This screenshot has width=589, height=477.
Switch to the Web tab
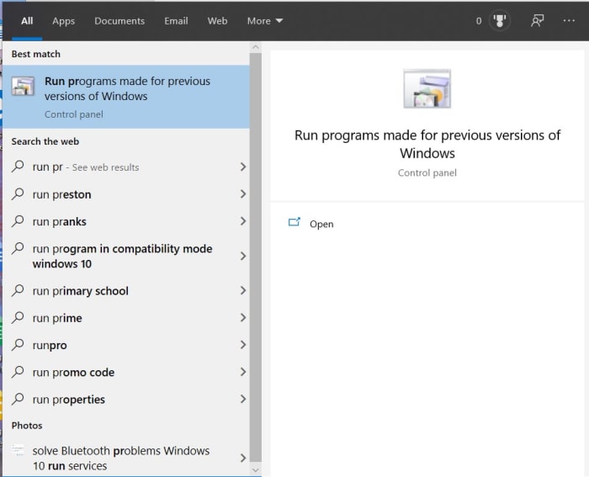tap(217, 21)
